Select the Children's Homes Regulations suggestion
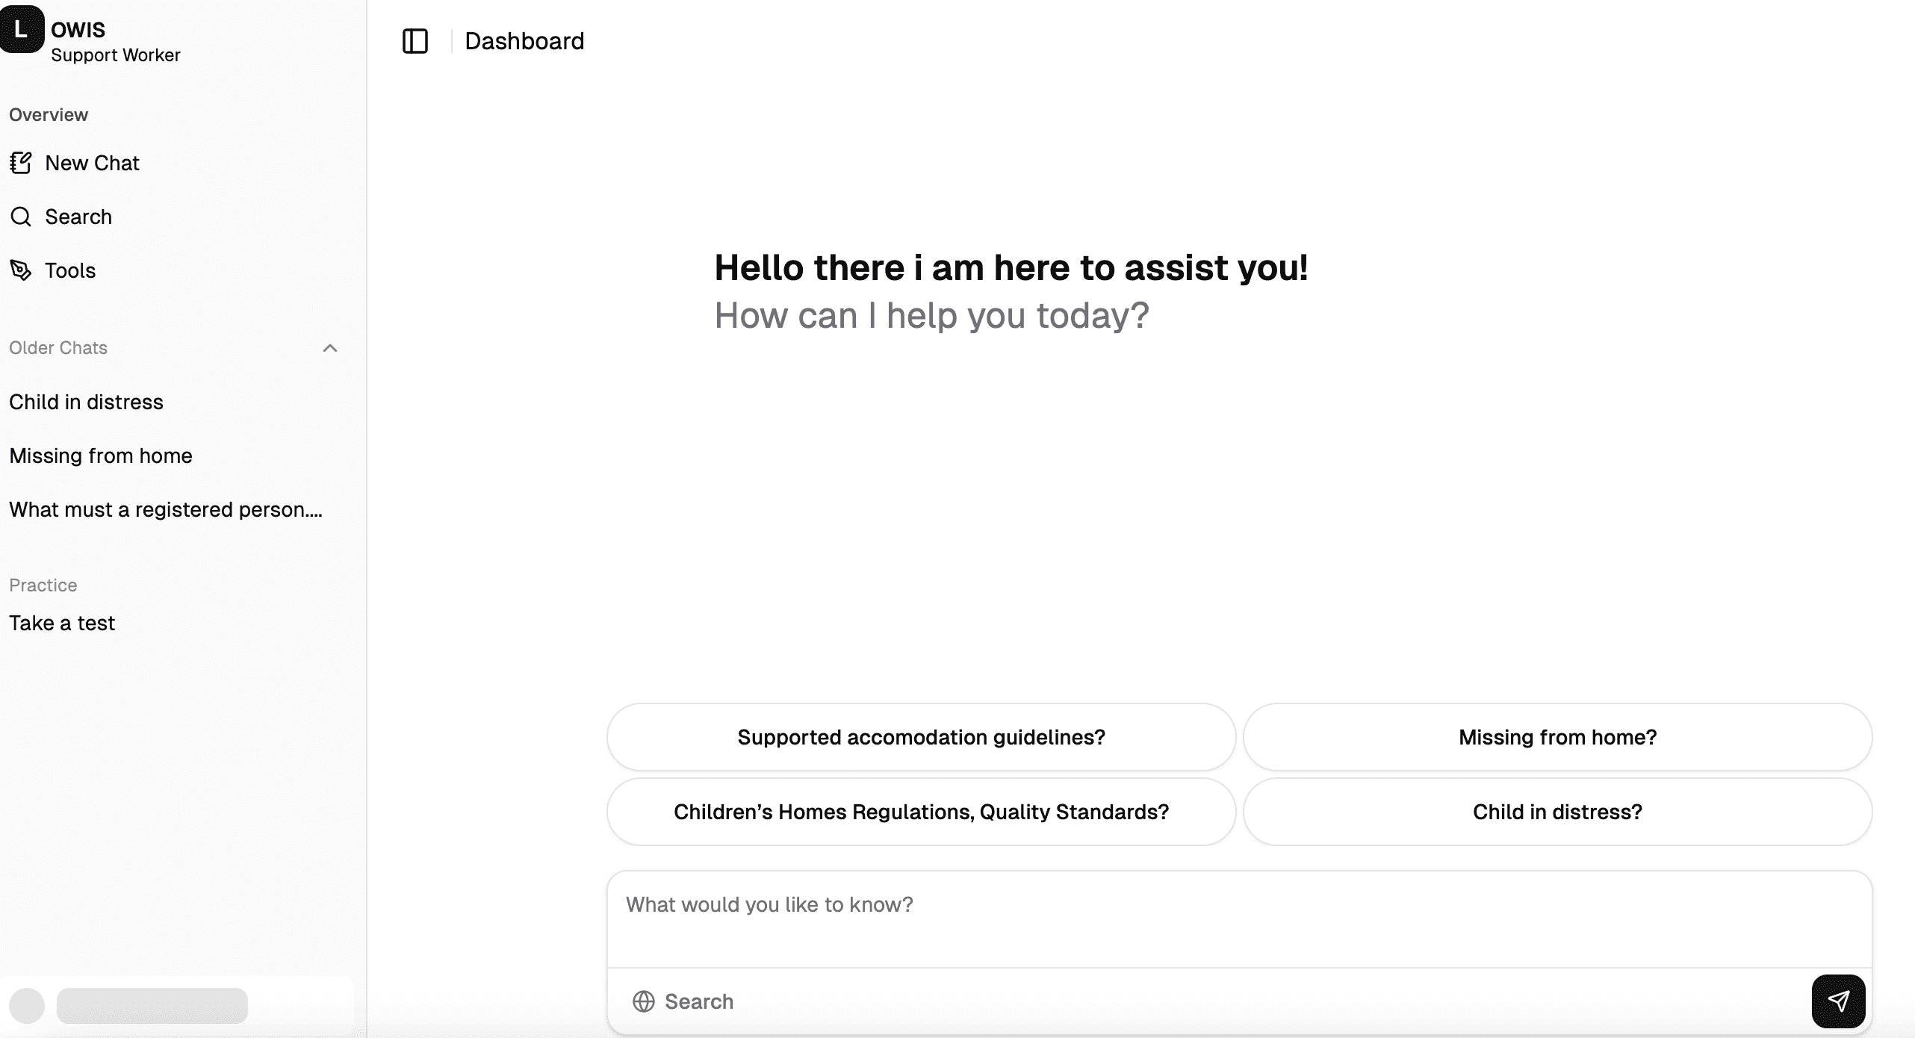The image size is (1915, 1038). click(920, 812)
